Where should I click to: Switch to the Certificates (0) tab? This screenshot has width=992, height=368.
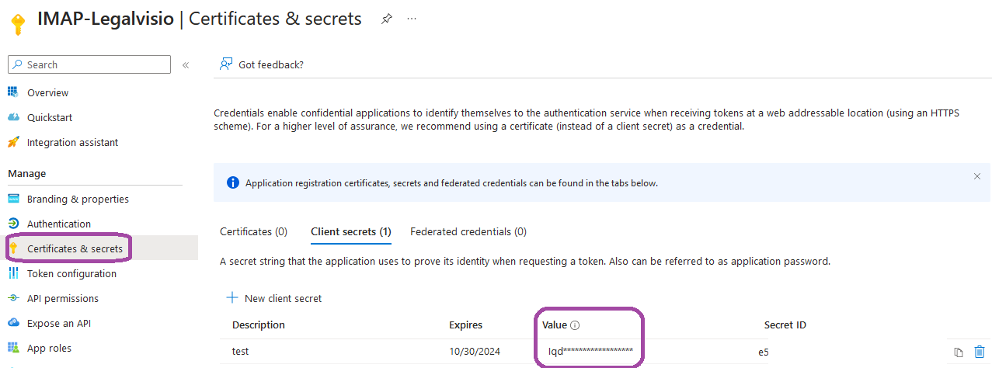(x=253, y=231)
